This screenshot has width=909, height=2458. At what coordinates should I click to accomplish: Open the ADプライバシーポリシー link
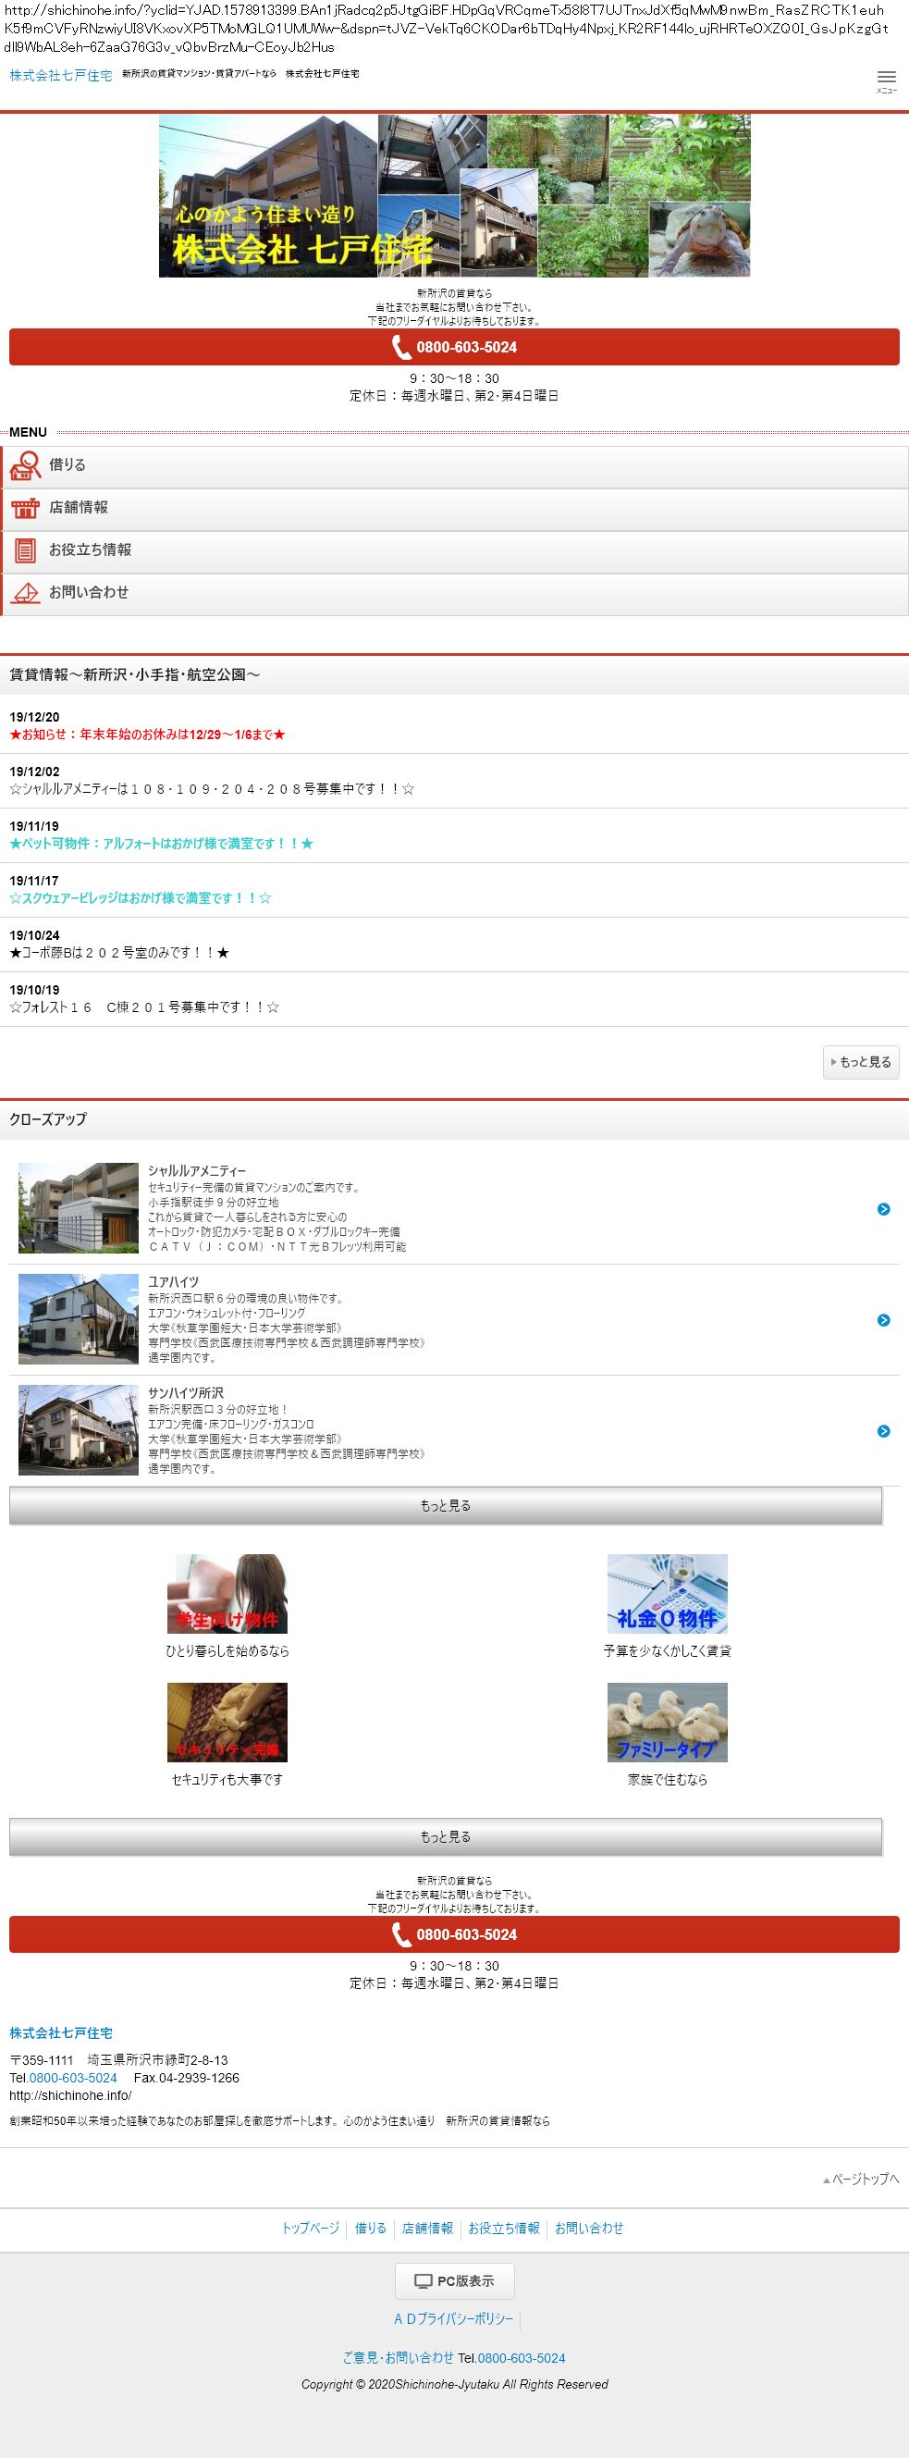(454, 2318)
